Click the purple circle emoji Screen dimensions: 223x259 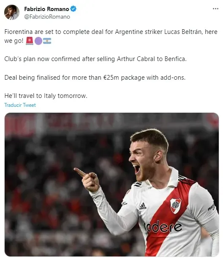point(38,41)
